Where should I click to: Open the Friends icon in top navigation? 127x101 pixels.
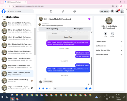point(63,11)
